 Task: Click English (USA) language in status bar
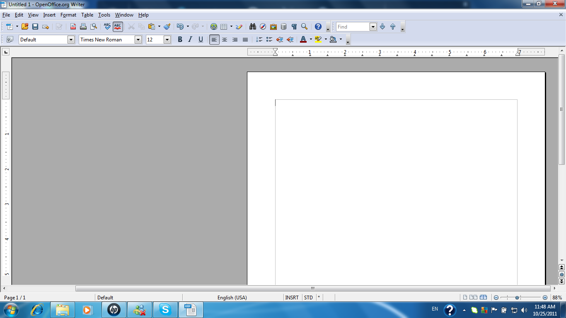pyautogui.click(x=232, y=297)
